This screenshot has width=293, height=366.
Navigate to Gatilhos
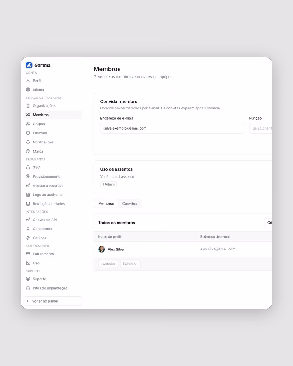click(53, 238)
